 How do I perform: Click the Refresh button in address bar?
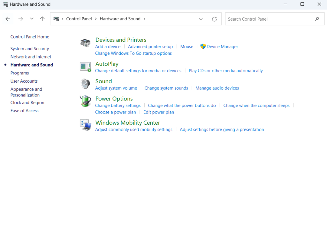pyautogui.click(x=214, y=19)
